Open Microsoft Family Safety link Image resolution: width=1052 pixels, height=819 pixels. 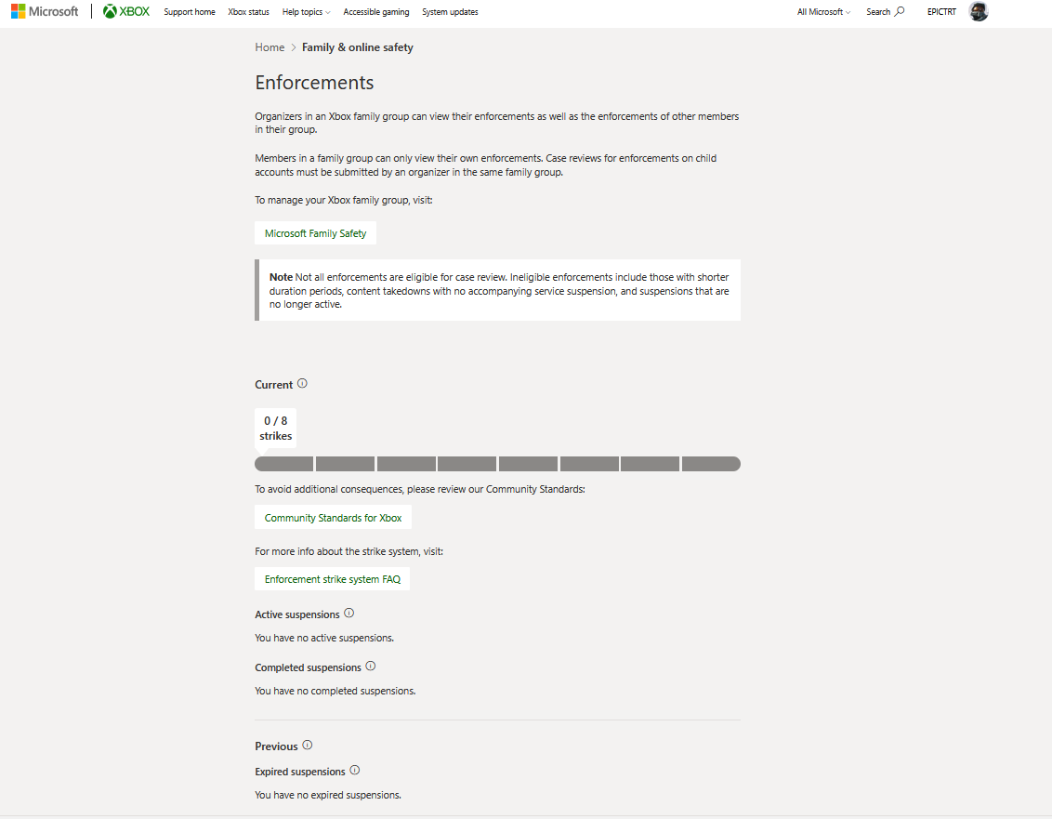tap(315, 233)
